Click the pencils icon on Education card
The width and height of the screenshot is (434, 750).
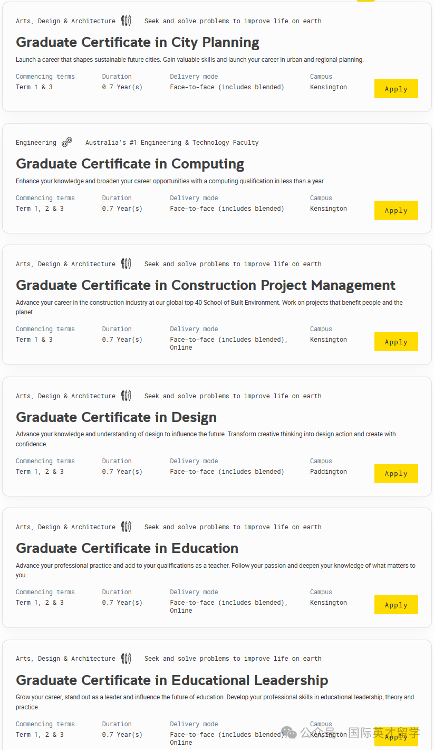tap(126, 527)
